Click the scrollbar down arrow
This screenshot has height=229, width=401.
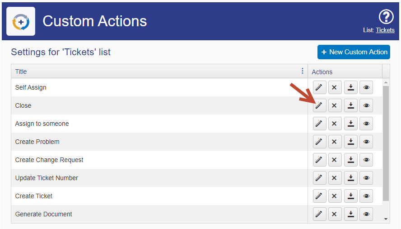pyautogui.click(x=386, y=219)
